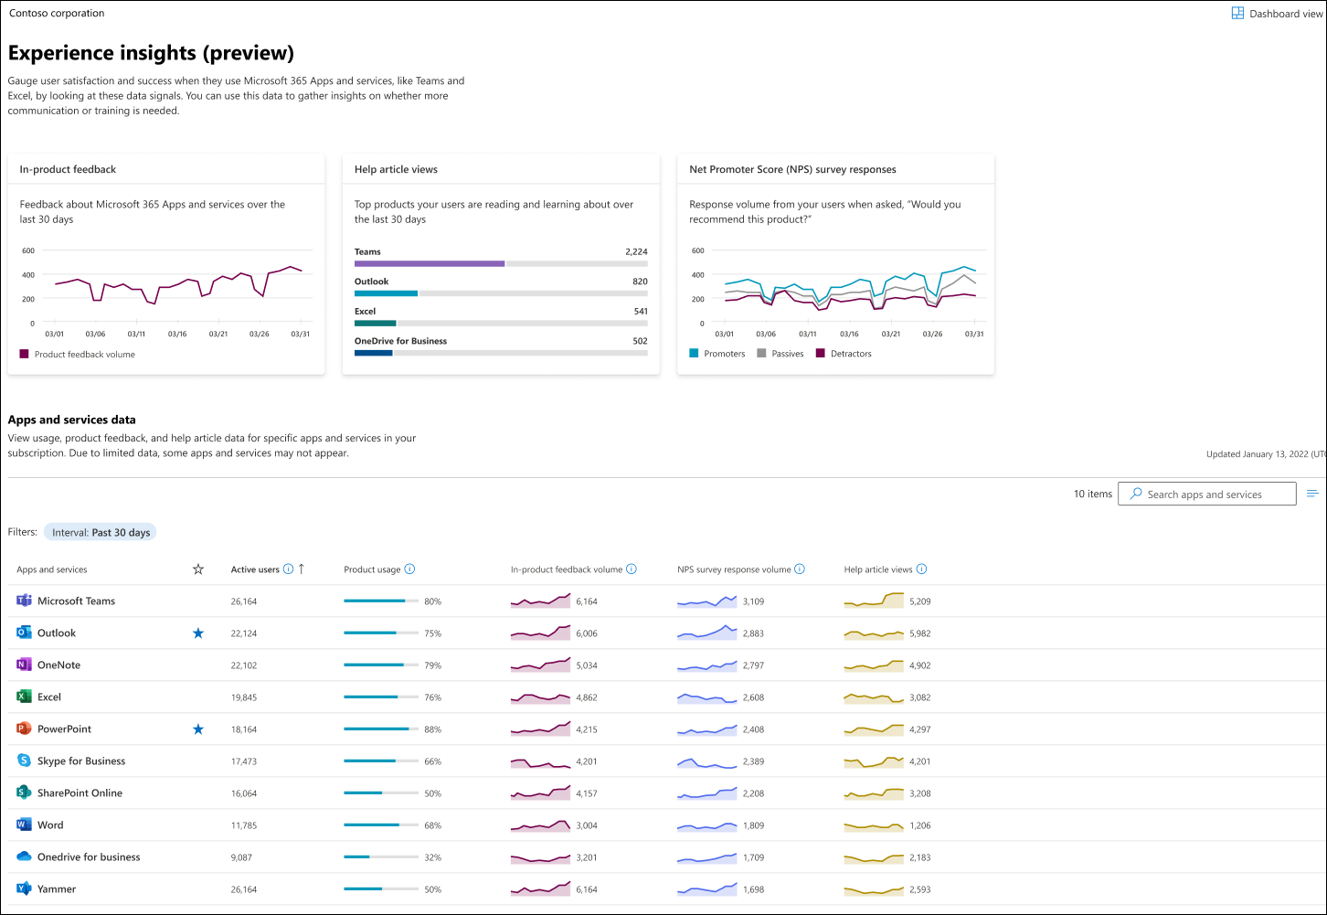Select the Word app icon
The image size is (1327, 915).
pyautogui.click(x=24, y=825)
